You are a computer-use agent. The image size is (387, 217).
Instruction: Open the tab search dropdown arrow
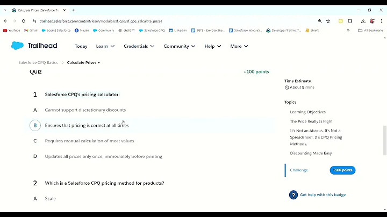tap(5, 10)
